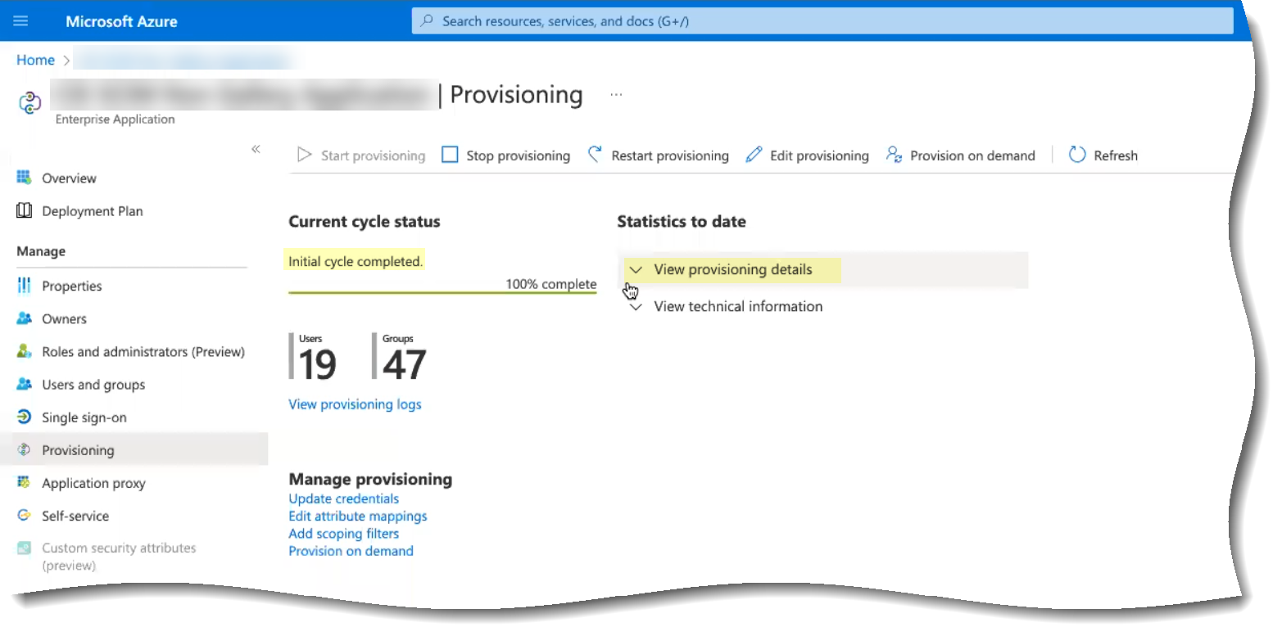Open the Azure portal hamburger menu
The image size is (1282, 636).
click(x=20, y=21)
